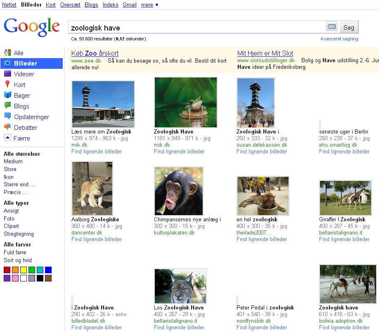Select the Fuld farve color filter

click(15, 252)
